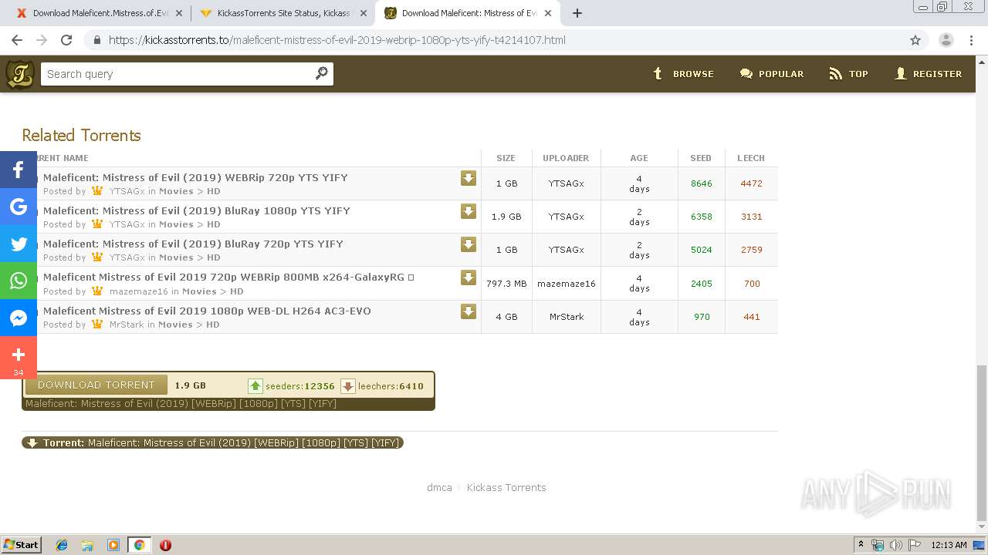Open Chrome three-dot menu

972,40
